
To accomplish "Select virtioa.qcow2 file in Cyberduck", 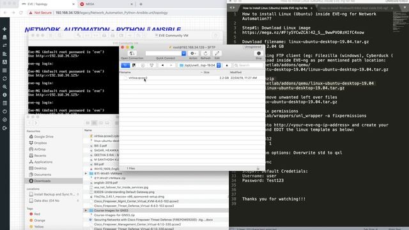I will tap(192, 78).
